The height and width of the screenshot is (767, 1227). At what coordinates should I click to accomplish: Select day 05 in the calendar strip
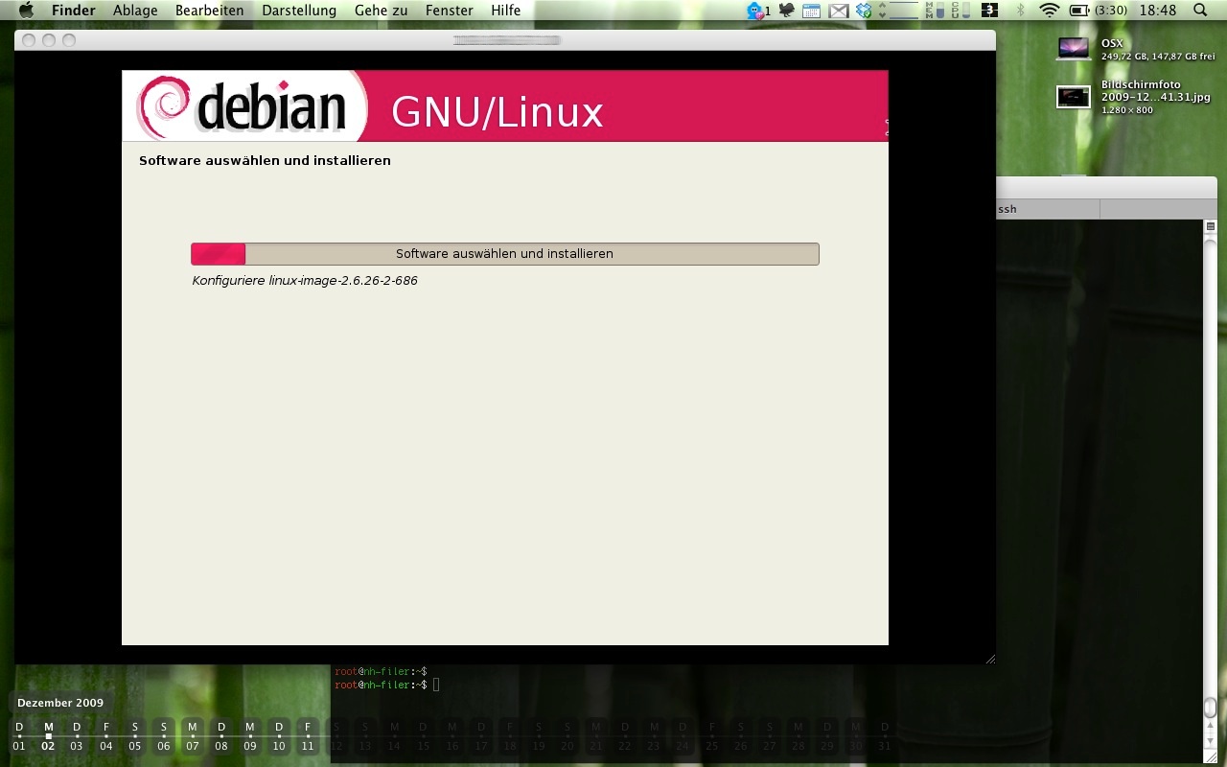point(134,736)
